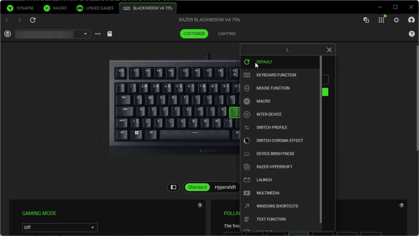This screenshot has width=419, height=236.
Task: Click the Default reset arrow icon
Action: tap(247, 62)
